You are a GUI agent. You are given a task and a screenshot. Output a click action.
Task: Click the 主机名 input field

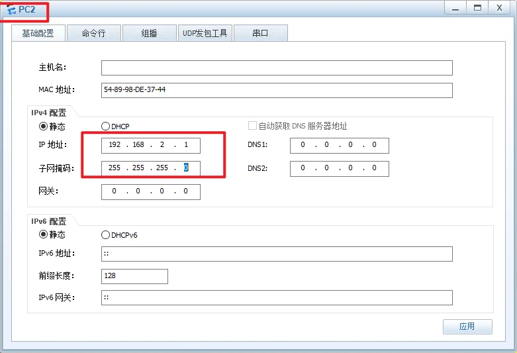pos(276,68)
